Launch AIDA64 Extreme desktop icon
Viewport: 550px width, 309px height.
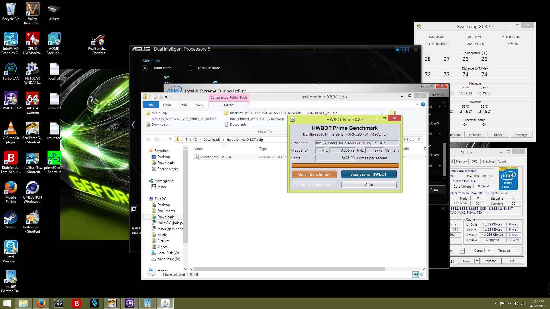point(32,103)
